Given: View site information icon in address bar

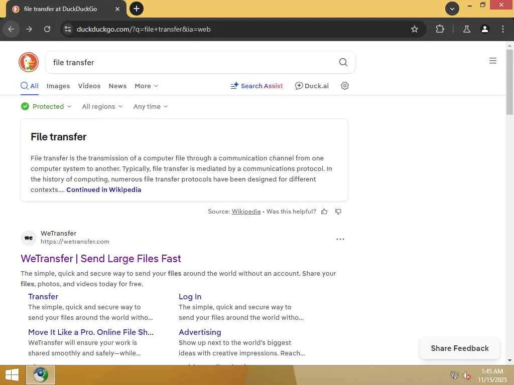Looking at the screenshot, I should point(68,29).
